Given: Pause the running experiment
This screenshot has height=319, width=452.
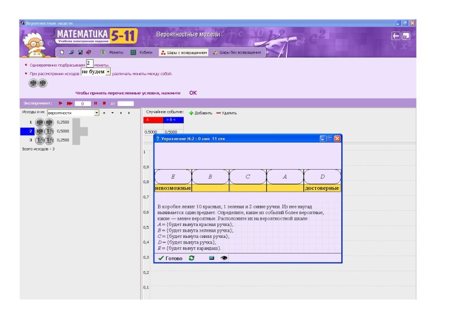Looking at the screenshot, I should tap(95, 103).
